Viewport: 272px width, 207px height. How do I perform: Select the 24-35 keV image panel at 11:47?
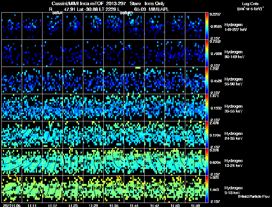155,135
